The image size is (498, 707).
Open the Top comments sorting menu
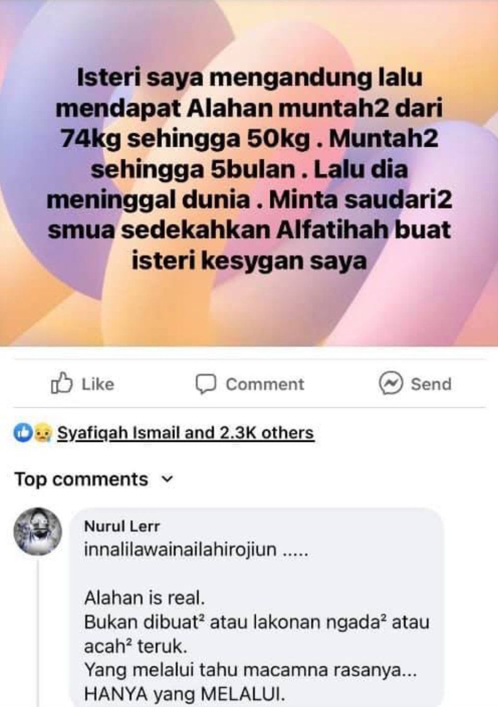[93, 479]
